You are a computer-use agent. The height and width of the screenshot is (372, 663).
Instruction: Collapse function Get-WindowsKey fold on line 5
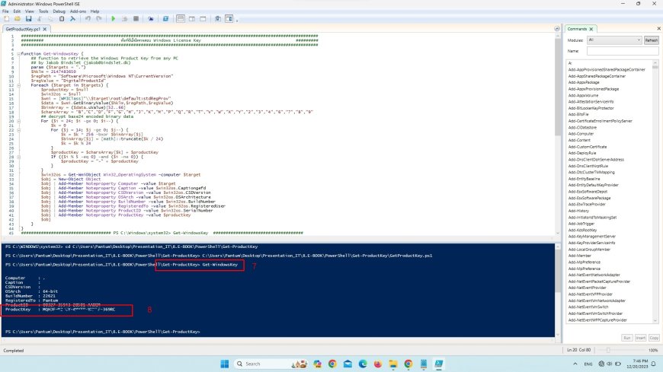click(18, 54)
